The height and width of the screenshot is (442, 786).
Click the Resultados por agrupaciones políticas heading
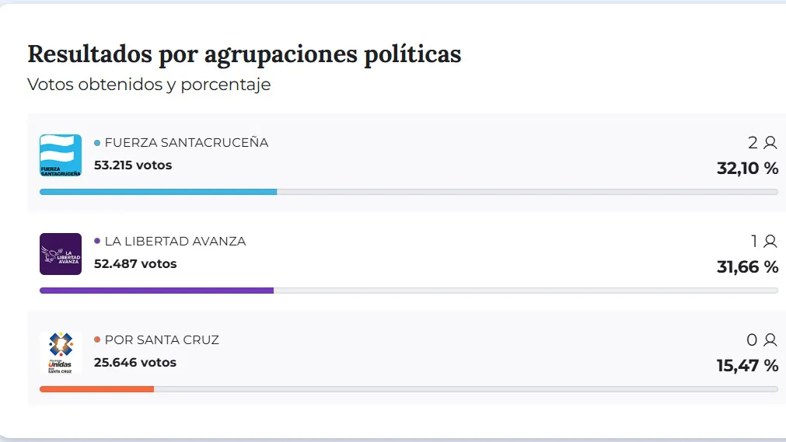coord(244,54)
